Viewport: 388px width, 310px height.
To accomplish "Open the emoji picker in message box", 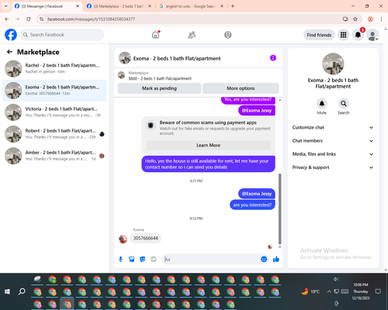I will (264, 259).
